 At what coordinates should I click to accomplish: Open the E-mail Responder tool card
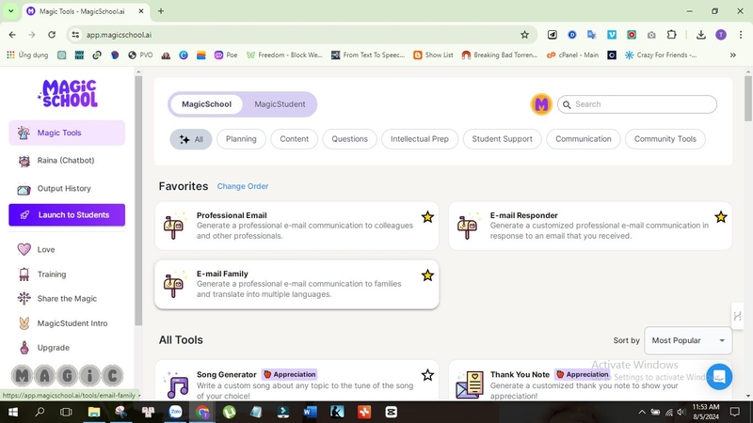[590, 226]
